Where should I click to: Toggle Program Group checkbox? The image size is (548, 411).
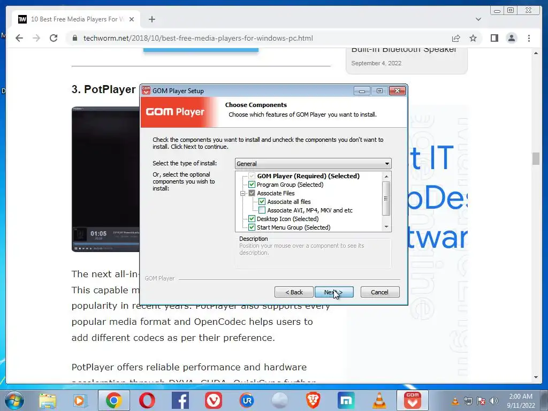click(x=252, y=185)
